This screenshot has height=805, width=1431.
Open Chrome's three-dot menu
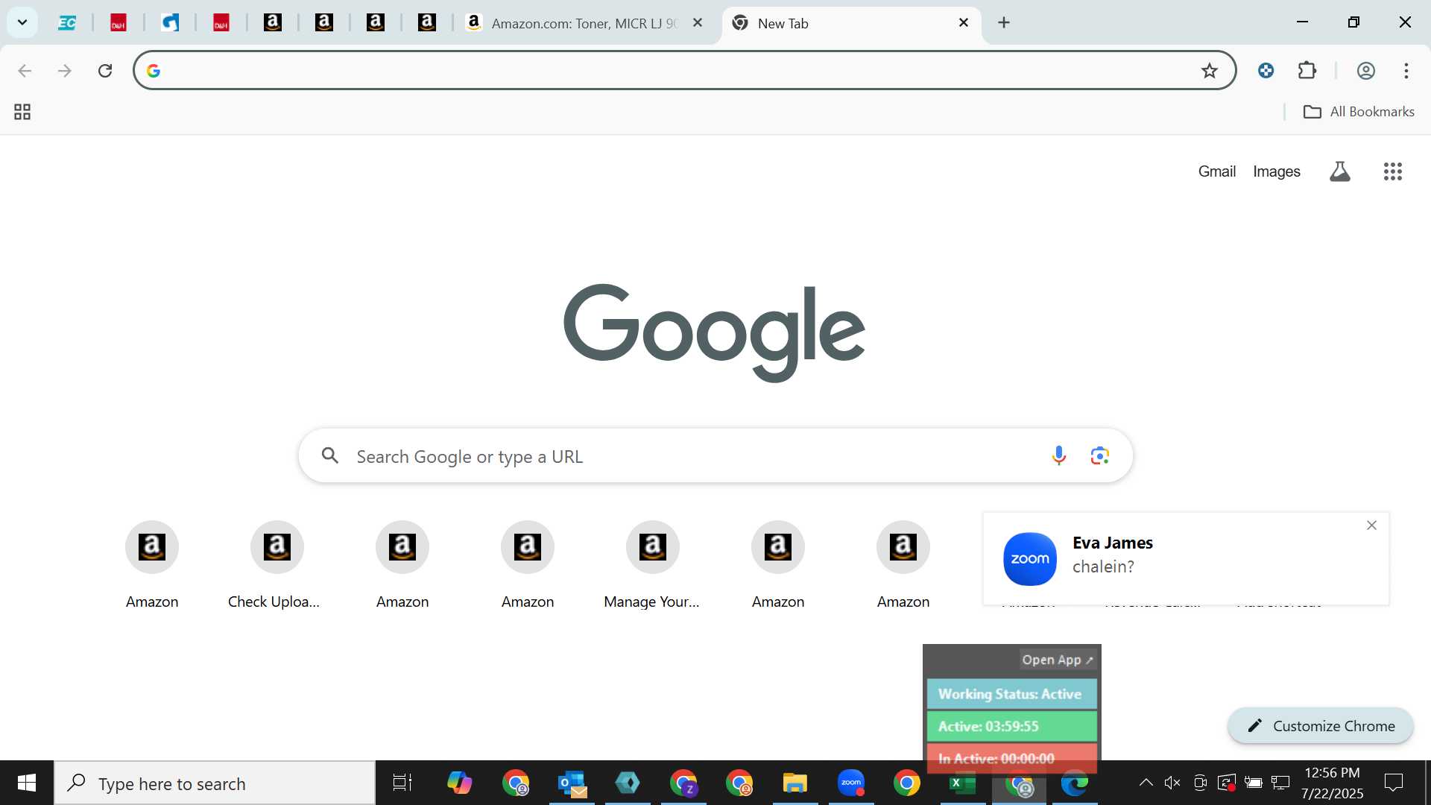(x=1406, y=71)
